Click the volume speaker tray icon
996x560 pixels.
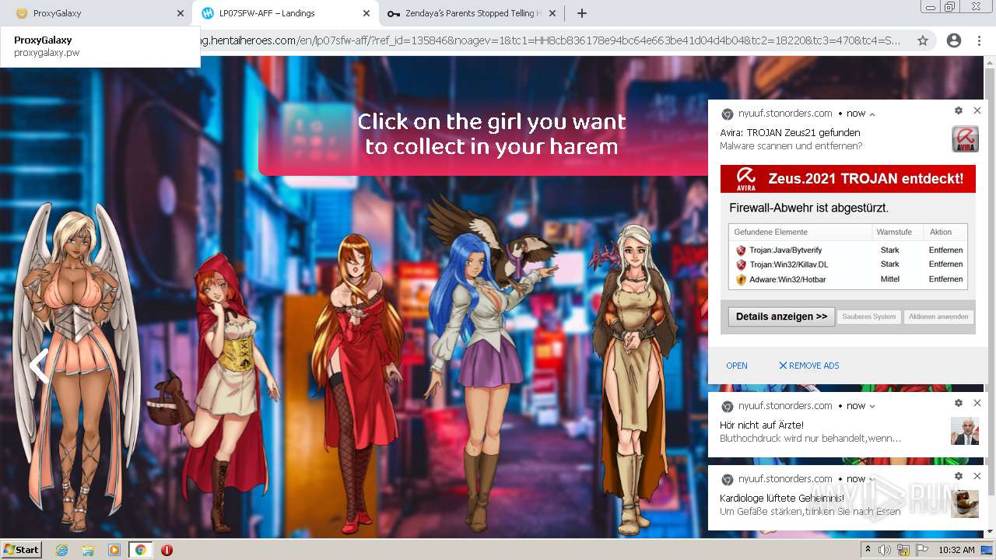click(x=884, y=550)
